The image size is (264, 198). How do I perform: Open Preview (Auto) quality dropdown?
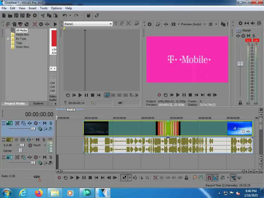[x=204, y=24]
